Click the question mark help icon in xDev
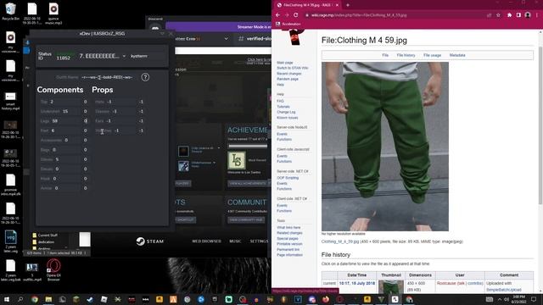 tap(145, 77)
